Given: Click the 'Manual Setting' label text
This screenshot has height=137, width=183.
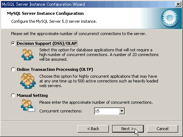Looking at the screenshot, I should [x=32, y=95].
